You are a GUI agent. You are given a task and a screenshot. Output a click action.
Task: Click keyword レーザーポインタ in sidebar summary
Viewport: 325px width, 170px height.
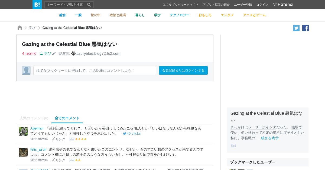point(262,127)
